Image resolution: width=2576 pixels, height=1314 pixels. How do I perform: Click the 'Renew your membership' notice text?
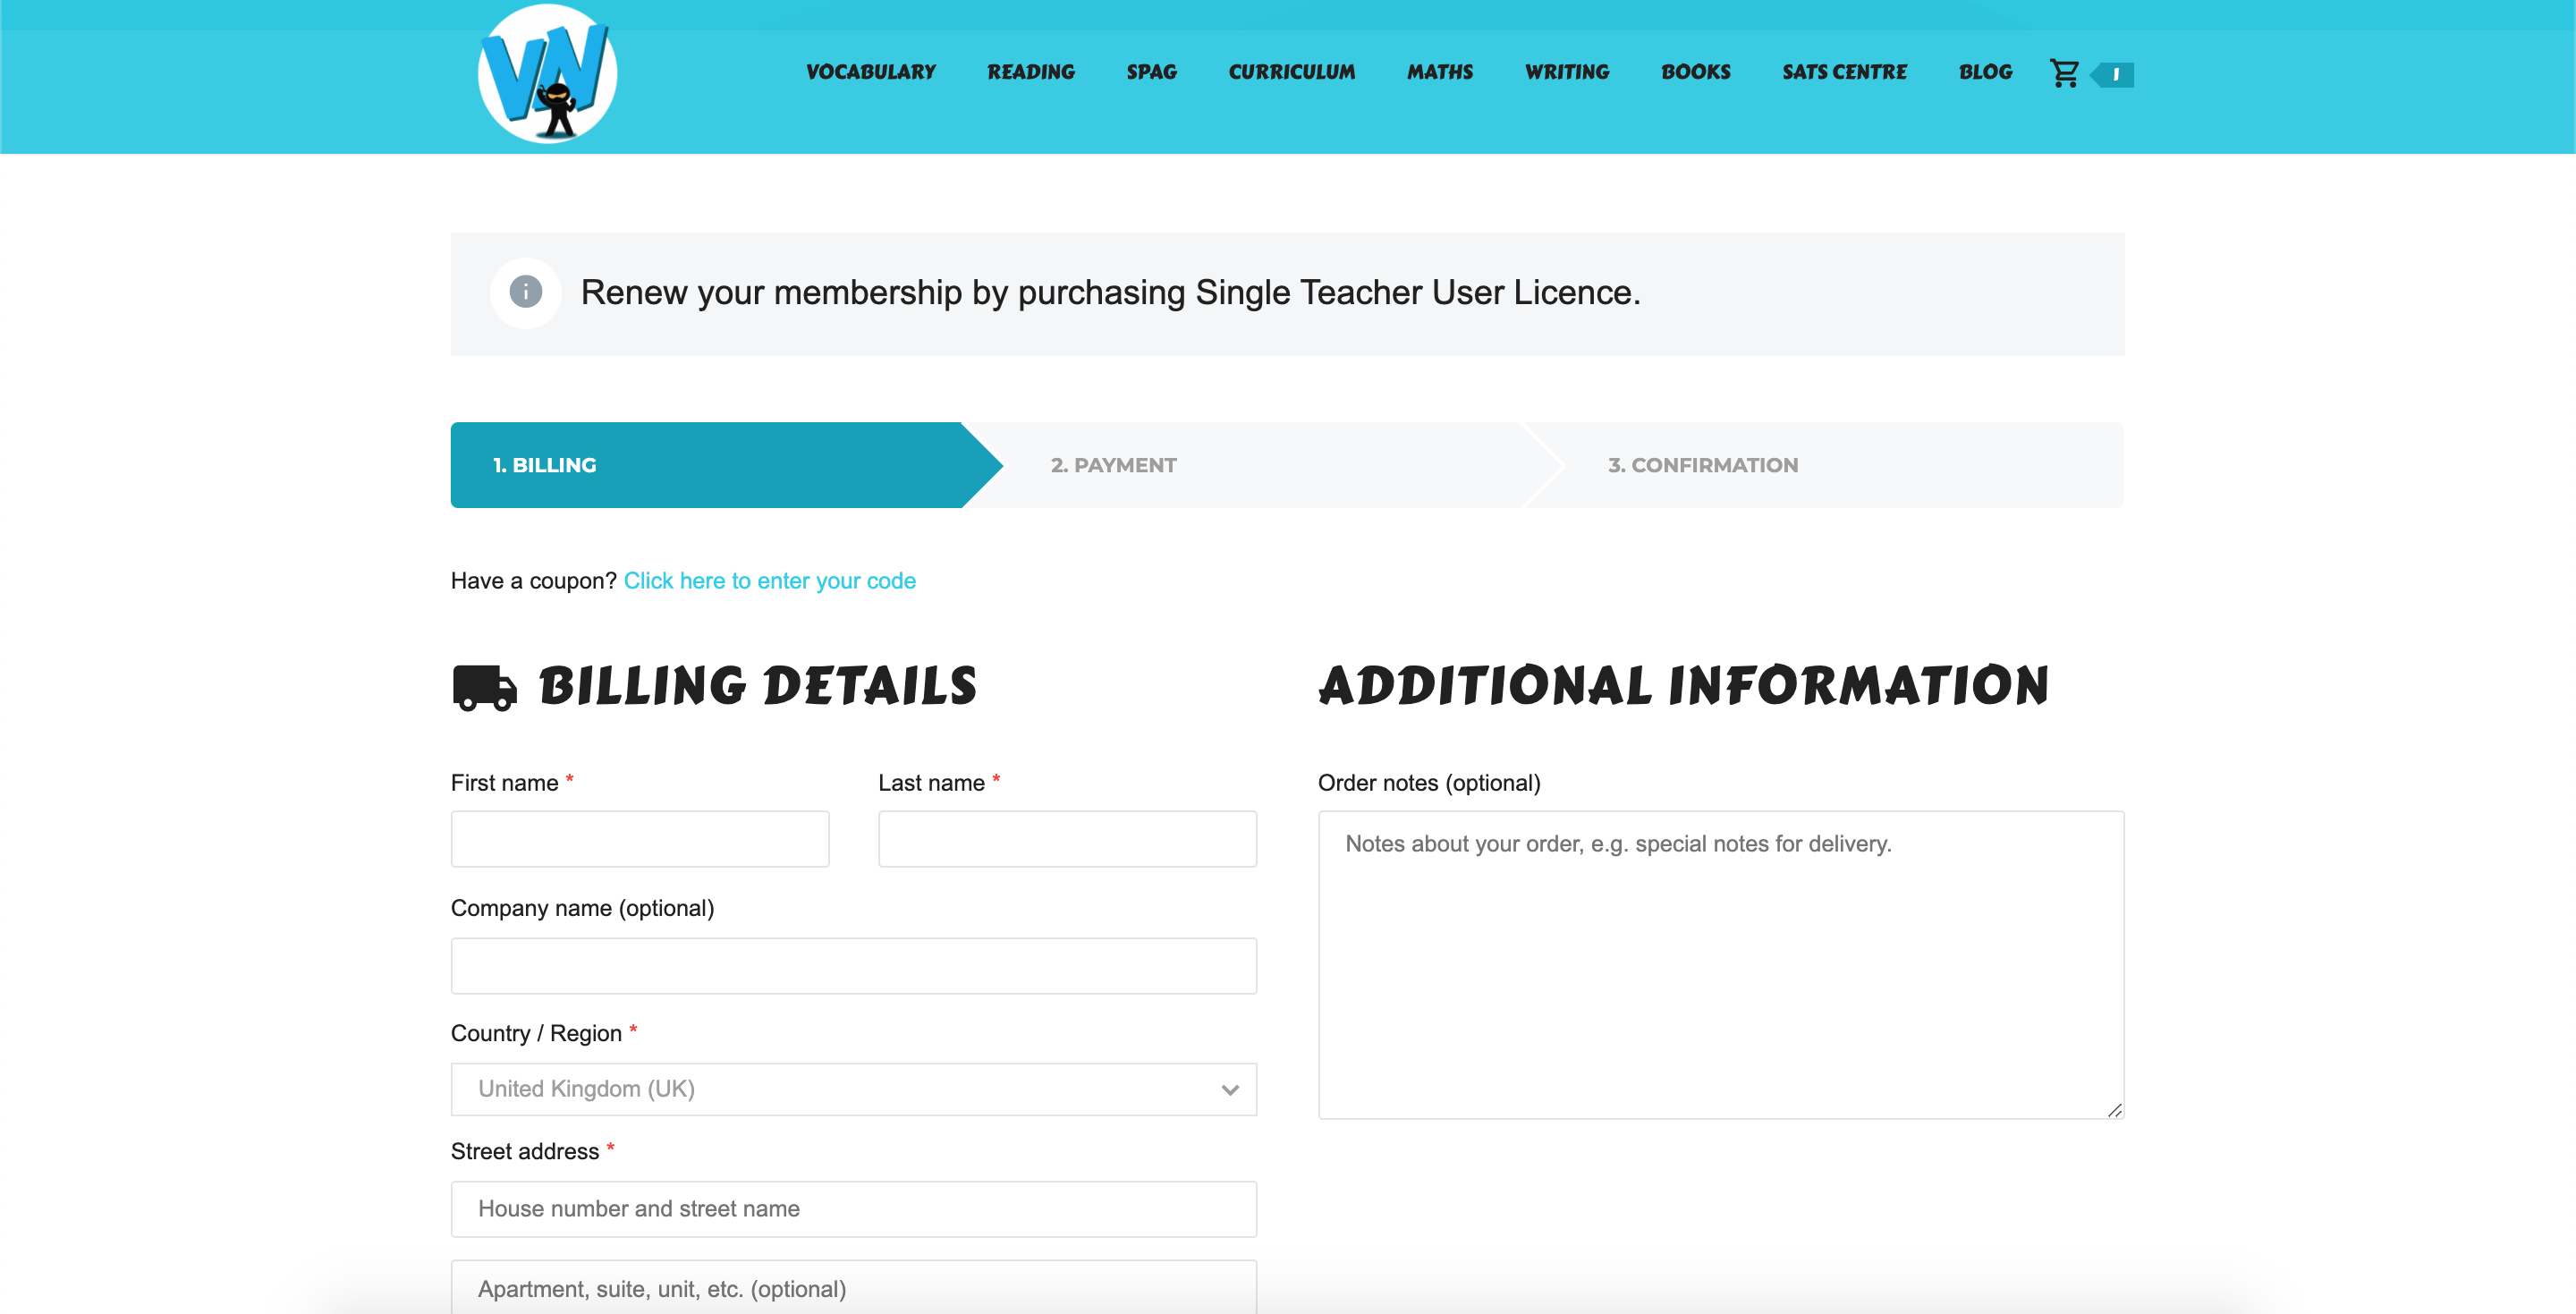tap(1110, 292)
